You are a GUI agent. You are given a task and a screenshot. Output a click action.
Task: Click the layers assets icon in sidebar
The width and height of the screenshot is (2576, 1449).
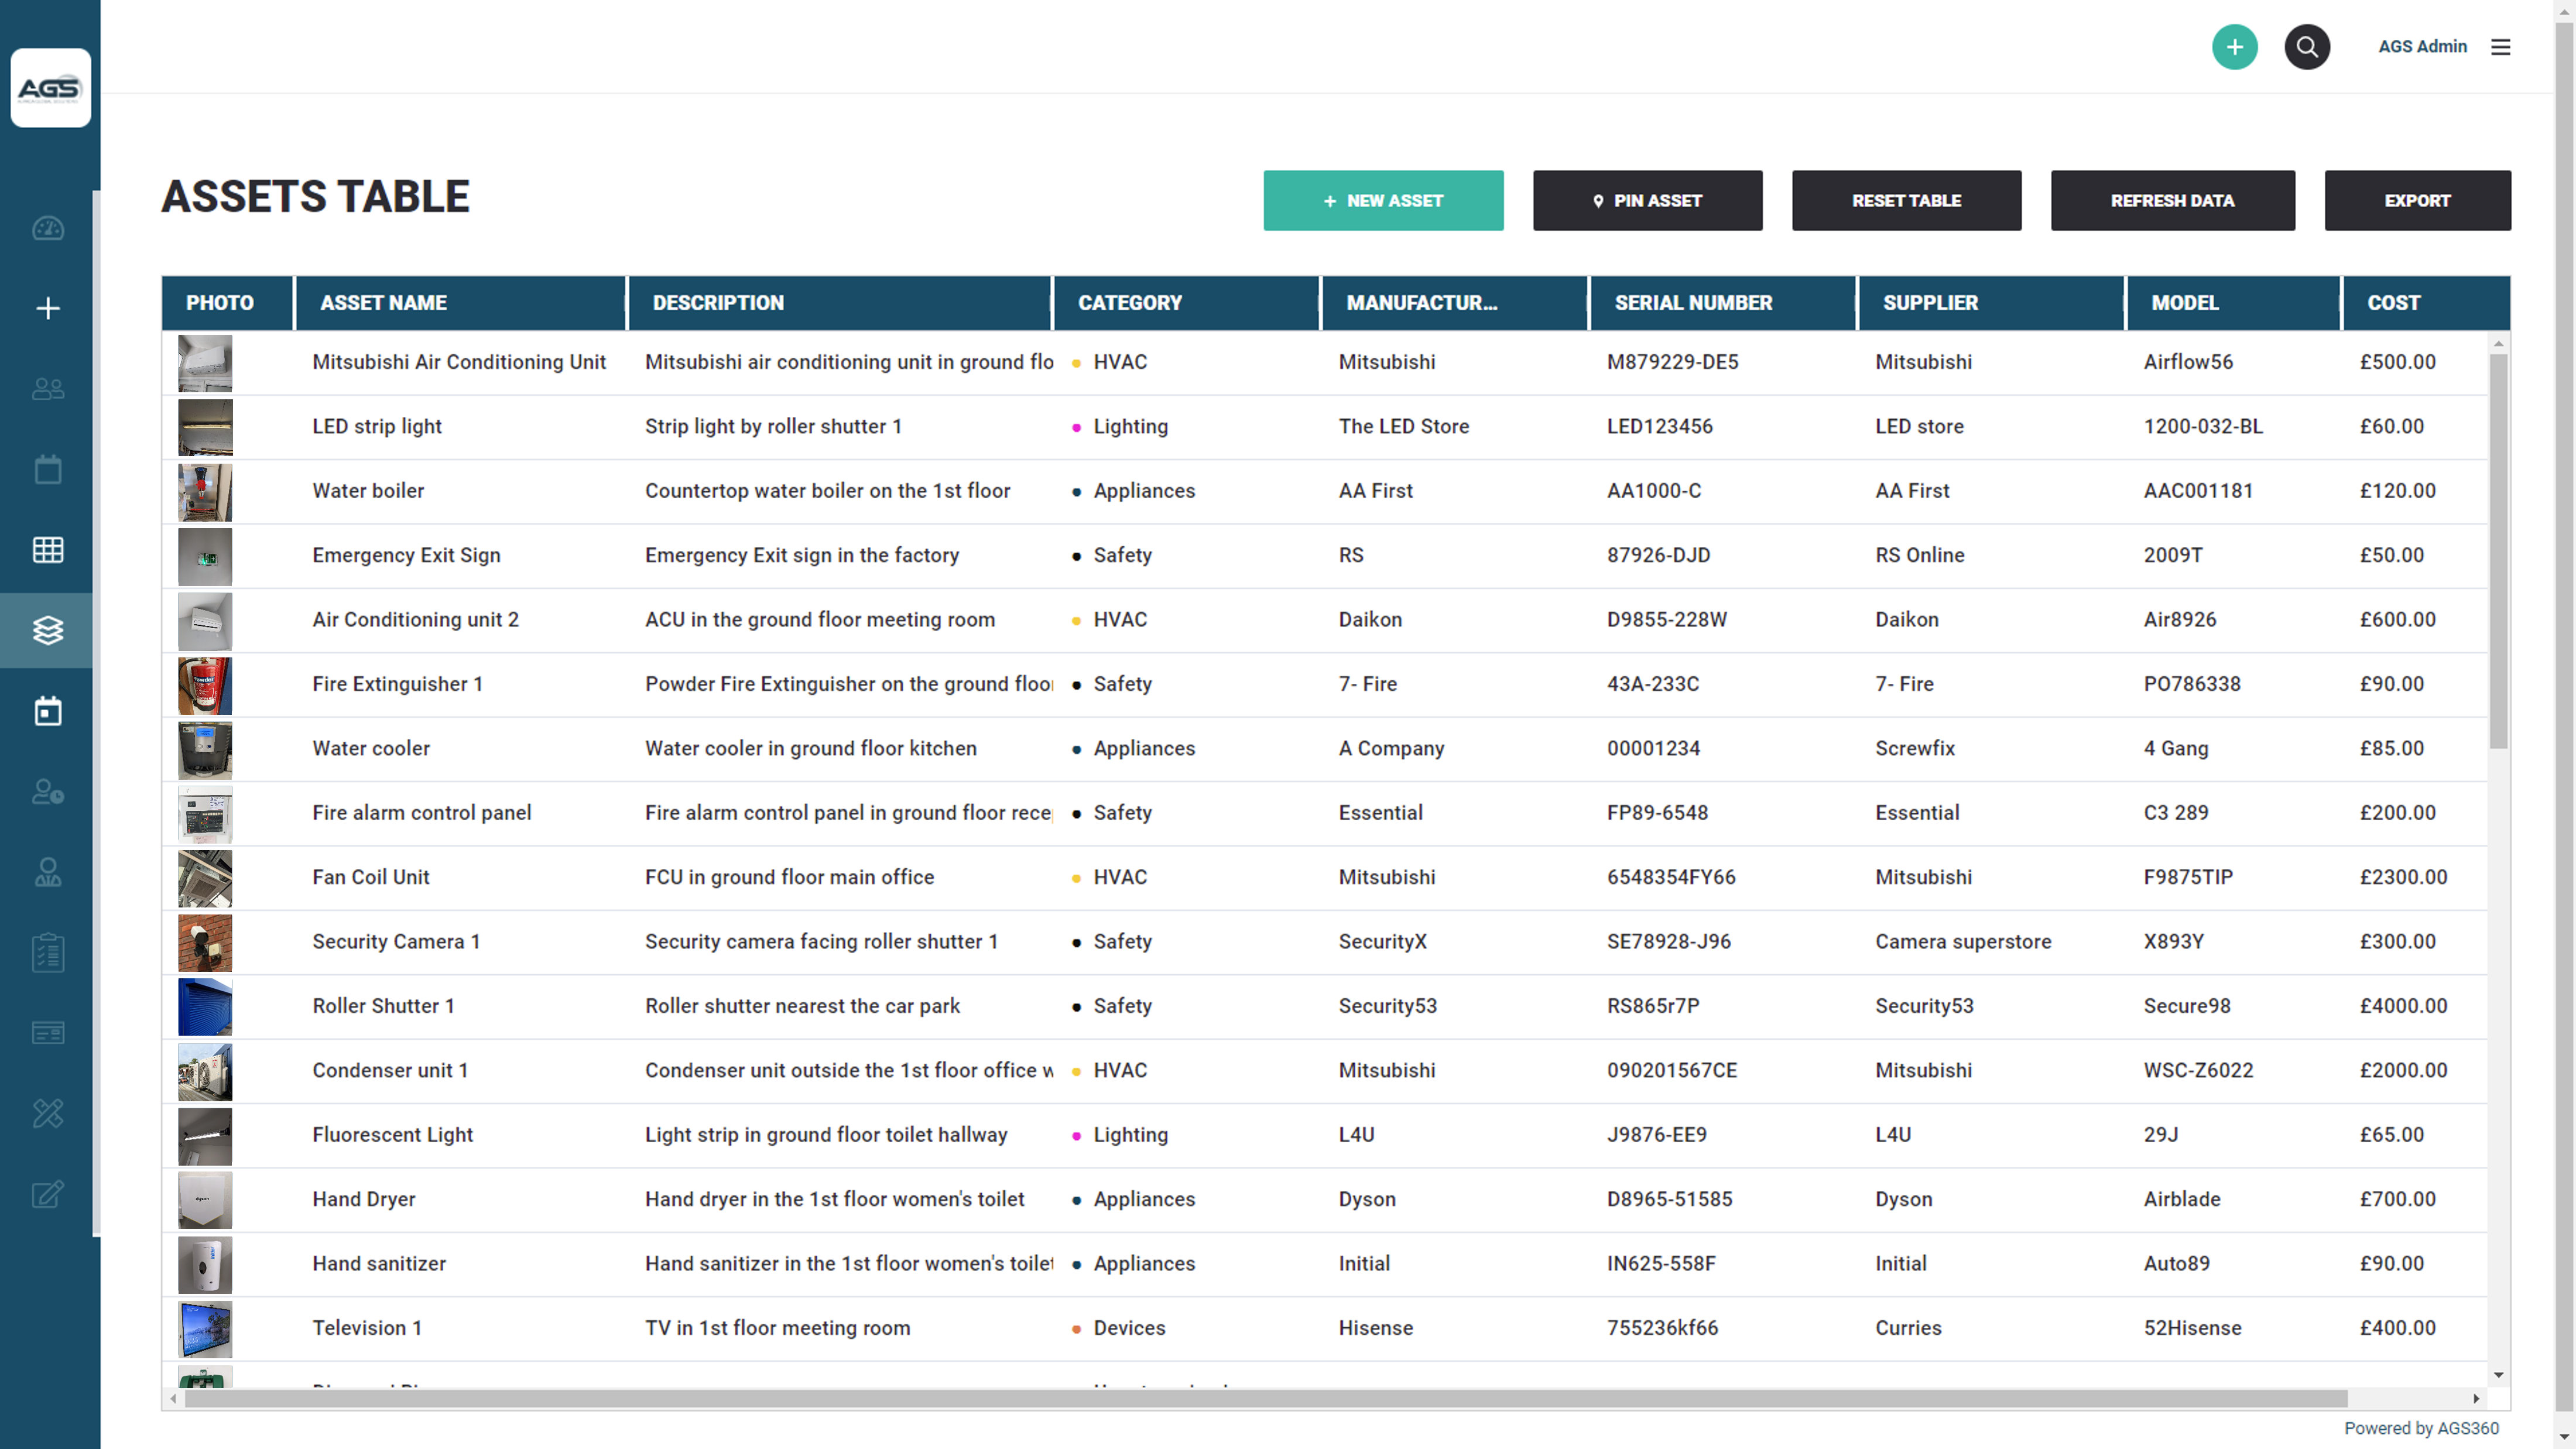click(47, 630)
